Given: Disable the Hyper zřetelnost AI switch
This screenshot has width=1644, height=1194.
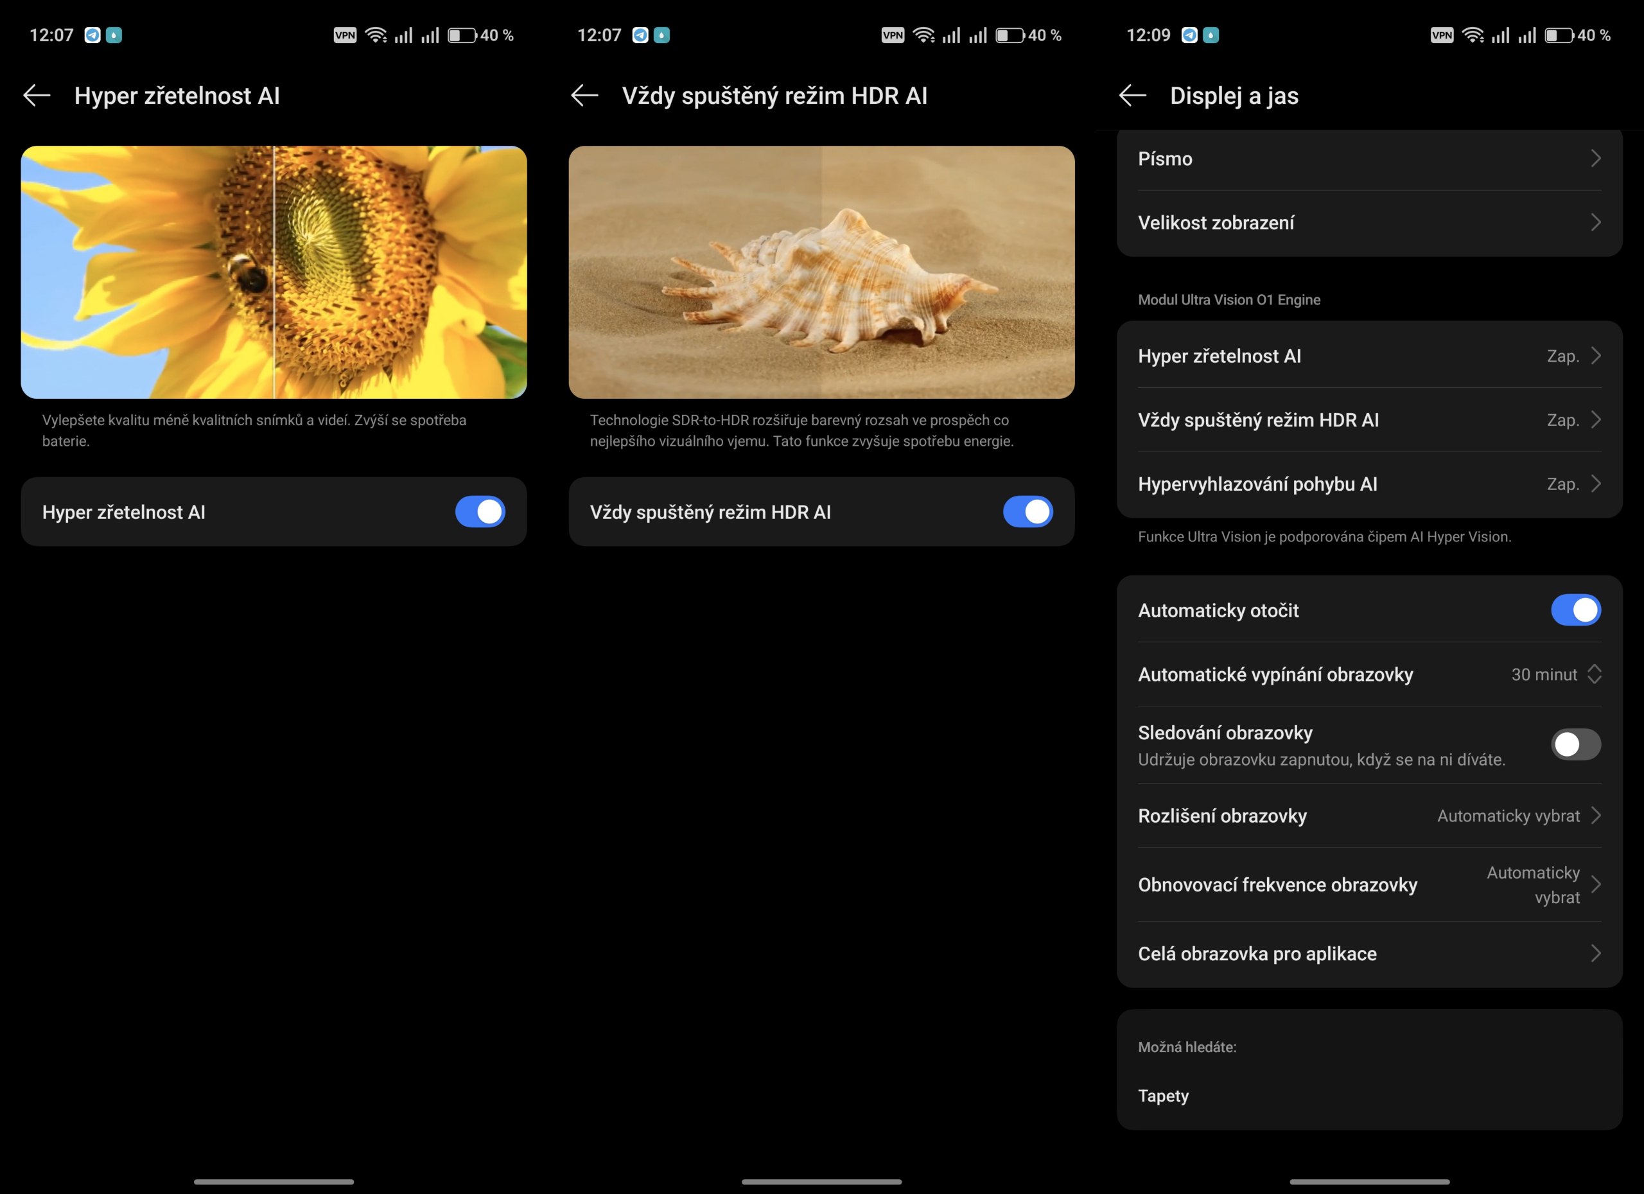Looking at the screenshot, I should click(x=480, y=512).
